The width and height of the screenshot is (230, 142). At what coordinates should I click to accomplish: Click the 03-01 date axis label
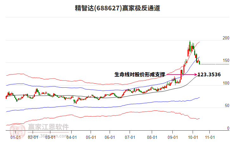50,138
